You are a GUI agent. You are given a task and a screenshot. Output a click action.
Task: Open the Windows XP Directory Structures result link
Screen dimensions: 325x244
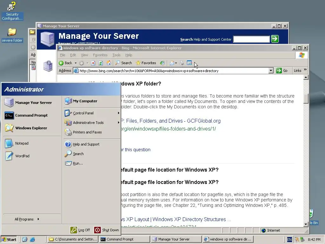click(x=176, y=219)
